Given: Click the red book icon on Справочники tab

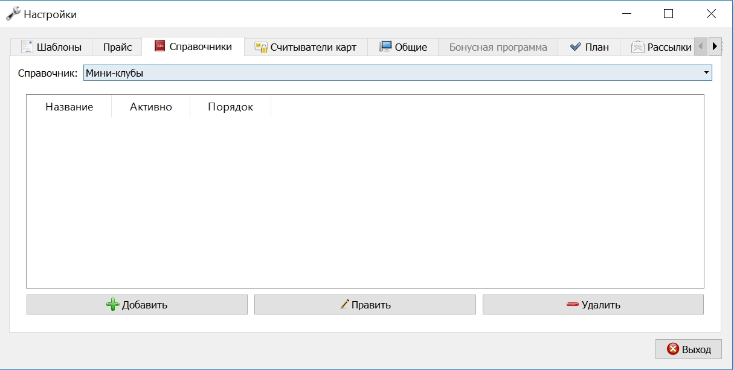Looking at the screenshot, I should click(159, 46).
